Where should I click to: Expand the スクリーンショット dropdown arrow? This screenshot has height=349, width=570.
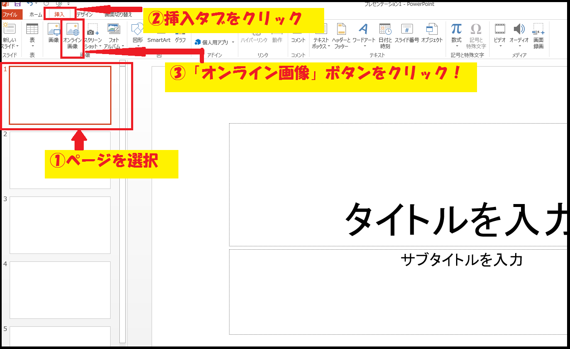(101, 47)
